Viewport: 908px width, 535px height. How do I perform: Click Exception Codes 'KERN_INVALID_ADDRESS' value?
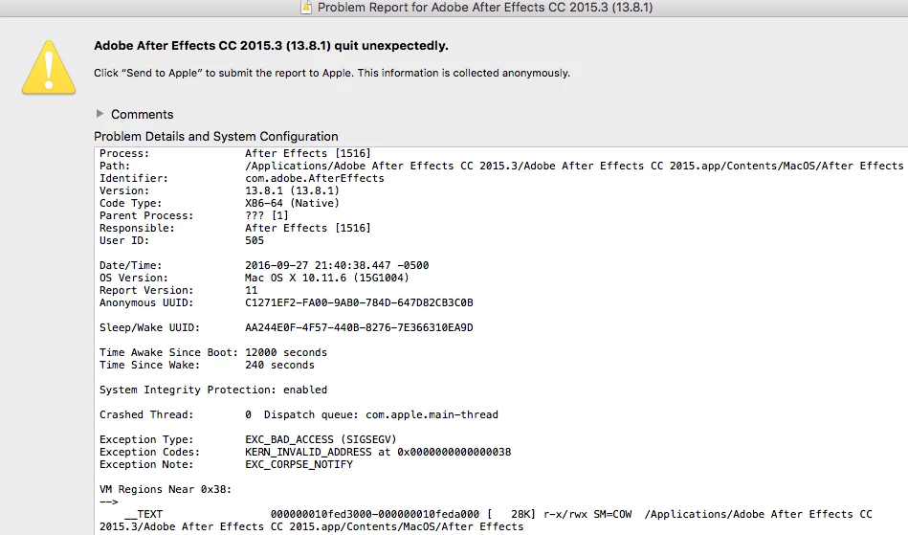pyautogui.click(x=378, y=452)
